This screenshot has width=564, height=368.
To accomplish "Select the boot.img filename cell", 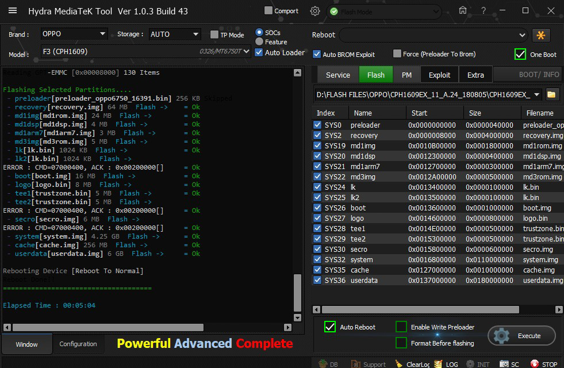I will (x=537, y=208).
